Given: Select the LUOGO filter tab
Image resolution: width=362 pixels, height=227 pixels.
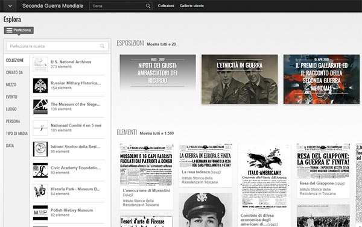Looking at the screenshot, I should 11,109.
